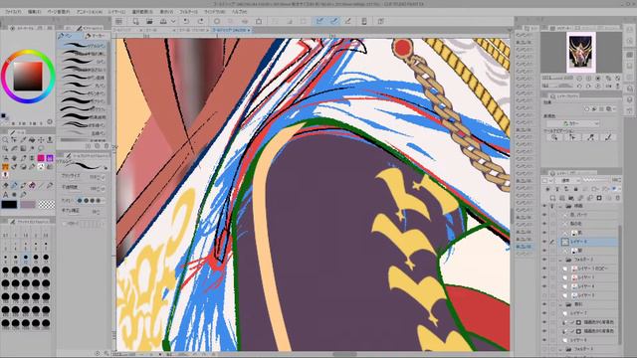Create new raster layer icon in Layer panel
The image size is (637, 358).
tap(553, 198)
